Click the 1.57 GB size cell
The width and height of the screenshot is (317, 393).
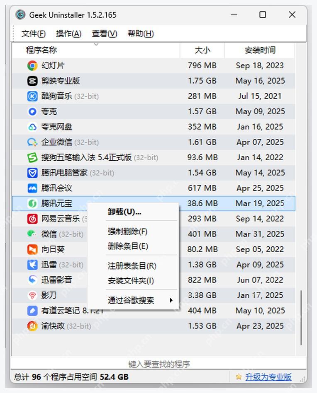pyautogui.click(x=202, y=111)
